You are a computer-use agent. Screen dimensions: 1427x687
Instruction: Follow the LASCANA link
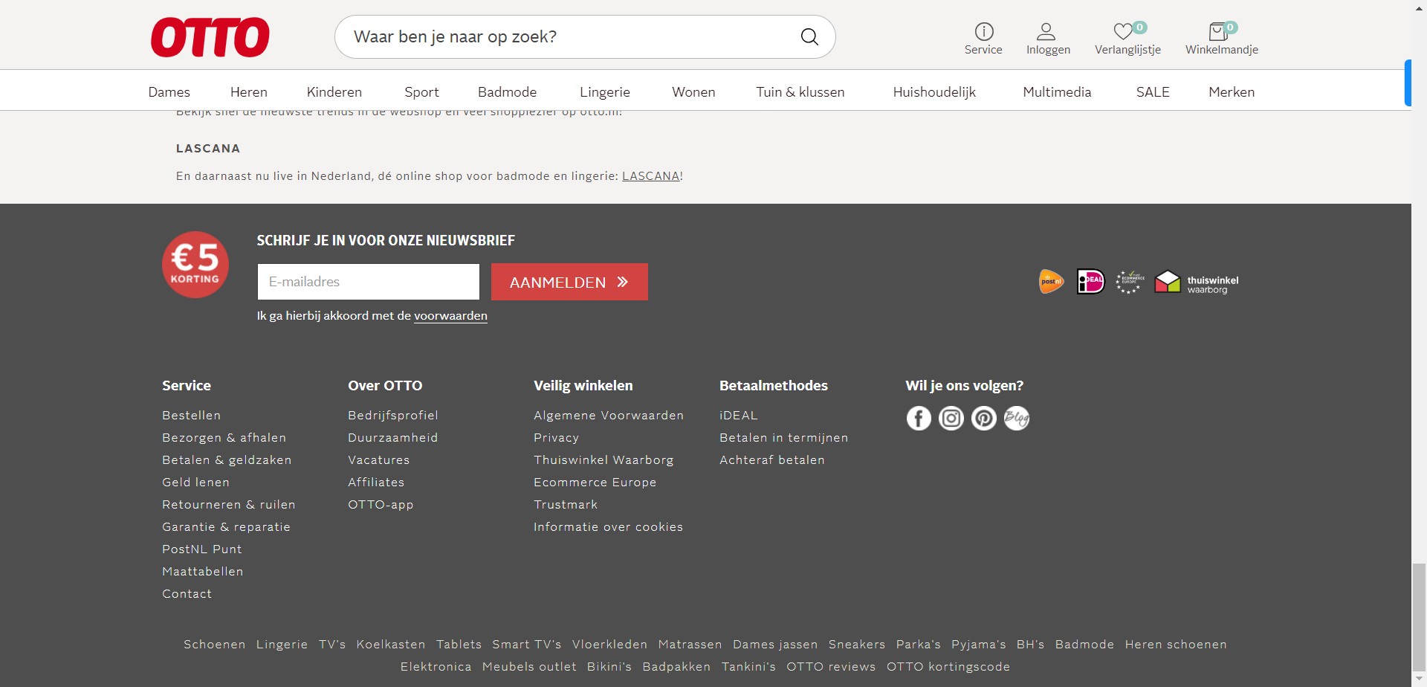650,176
